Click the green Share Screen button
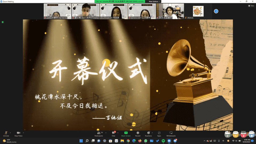The image size is (256, 144). point(126,134)
